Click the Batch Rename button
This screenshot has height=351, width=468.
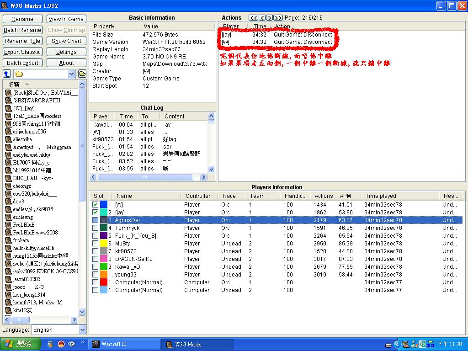point(22,30)
